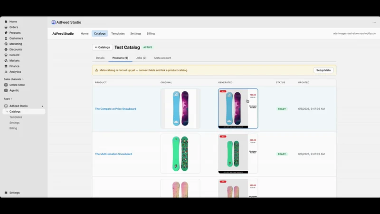
Task: Select the Products (9) tab
Action: (120, 58)
